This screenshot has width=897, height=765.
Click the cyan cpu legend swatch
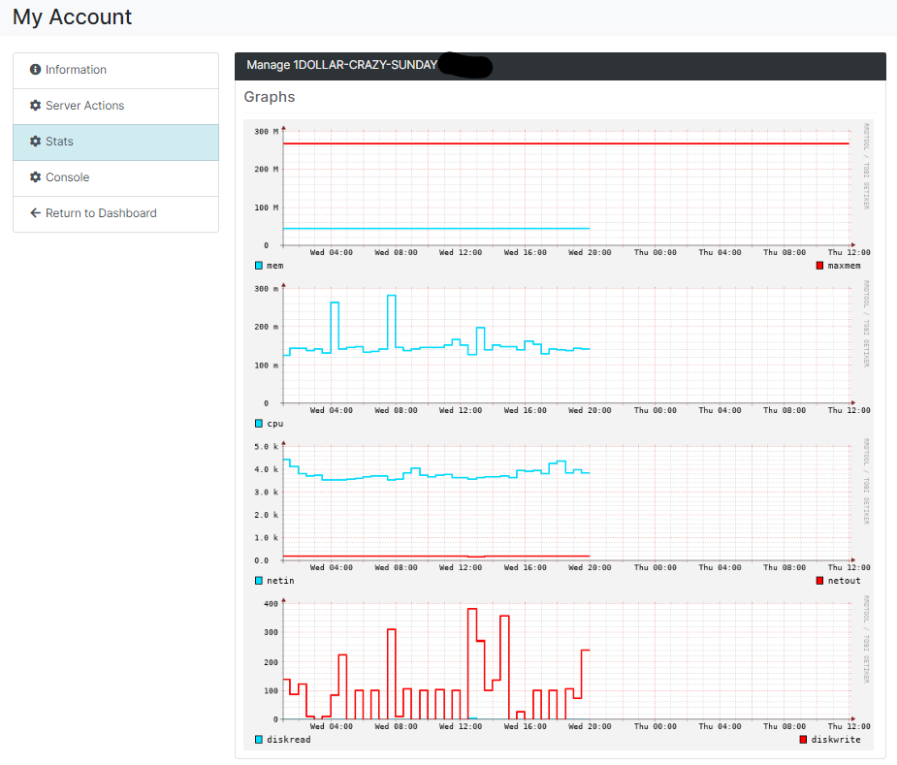[x=259, y=424]
